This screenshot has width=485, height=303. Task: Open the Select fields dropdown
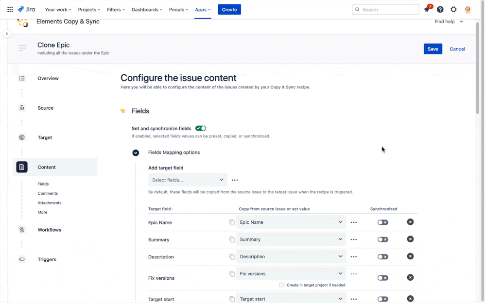pyautogui.click(x=188, y=180)
